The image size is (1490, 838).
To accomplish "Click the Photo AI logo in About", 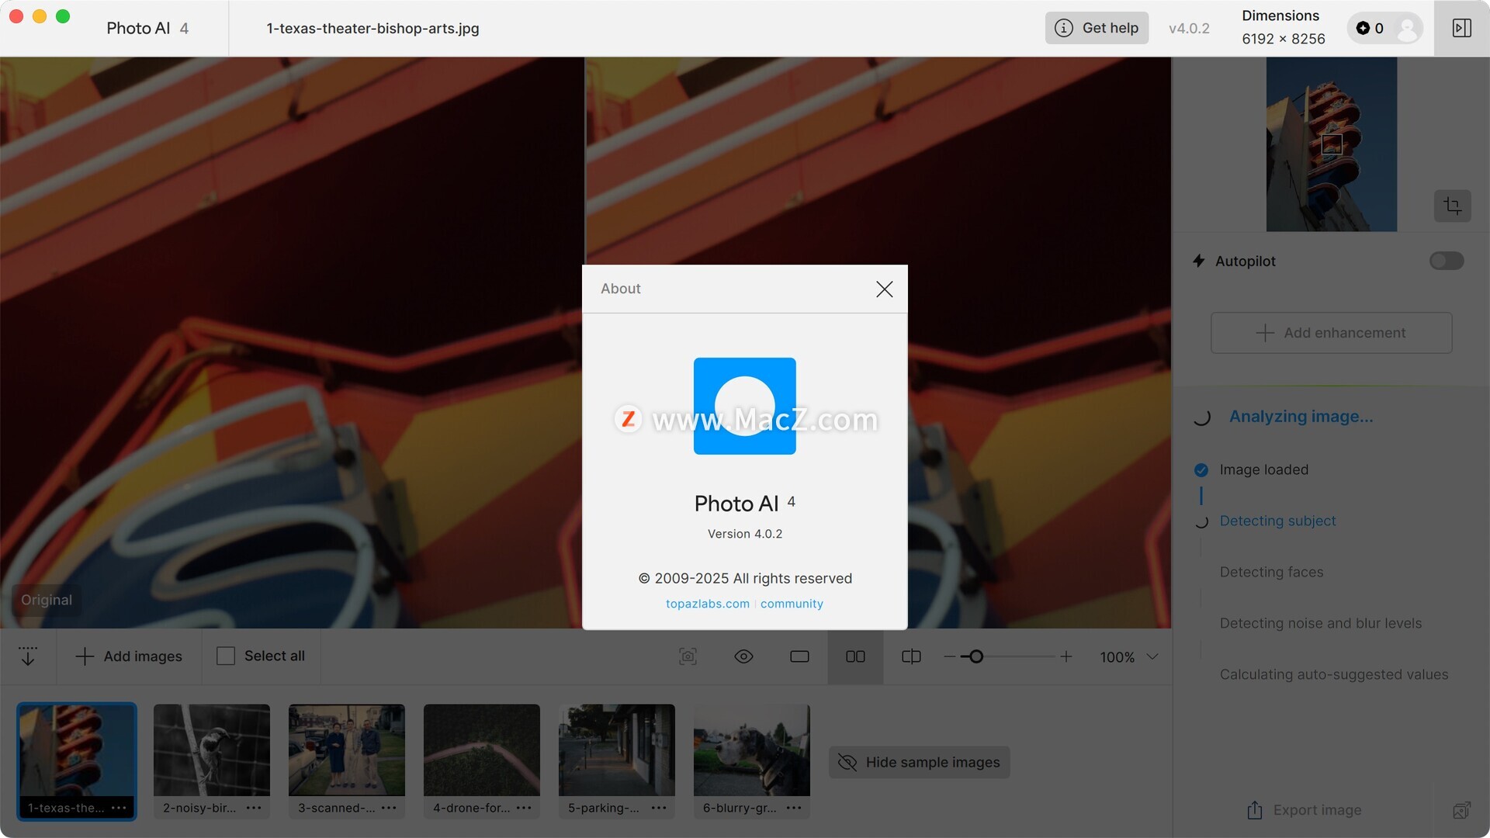I will click(x=744, y=406).
